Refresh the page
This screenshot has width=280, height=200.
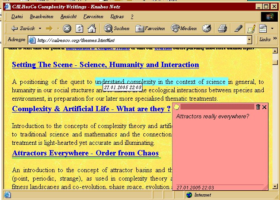click(80, 29)
